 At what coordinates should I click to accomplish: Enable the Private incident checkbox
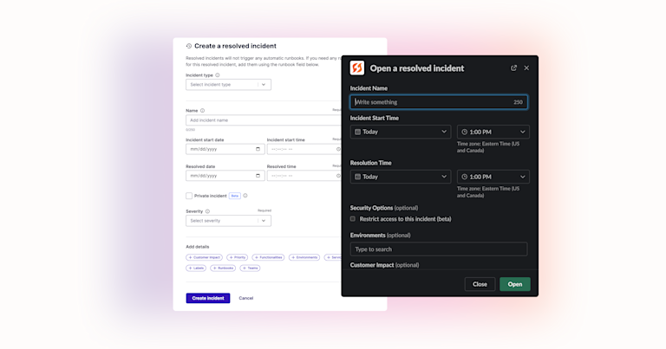189,196
